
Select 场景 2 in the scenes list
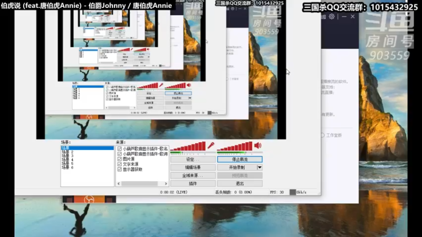point(68,152)
